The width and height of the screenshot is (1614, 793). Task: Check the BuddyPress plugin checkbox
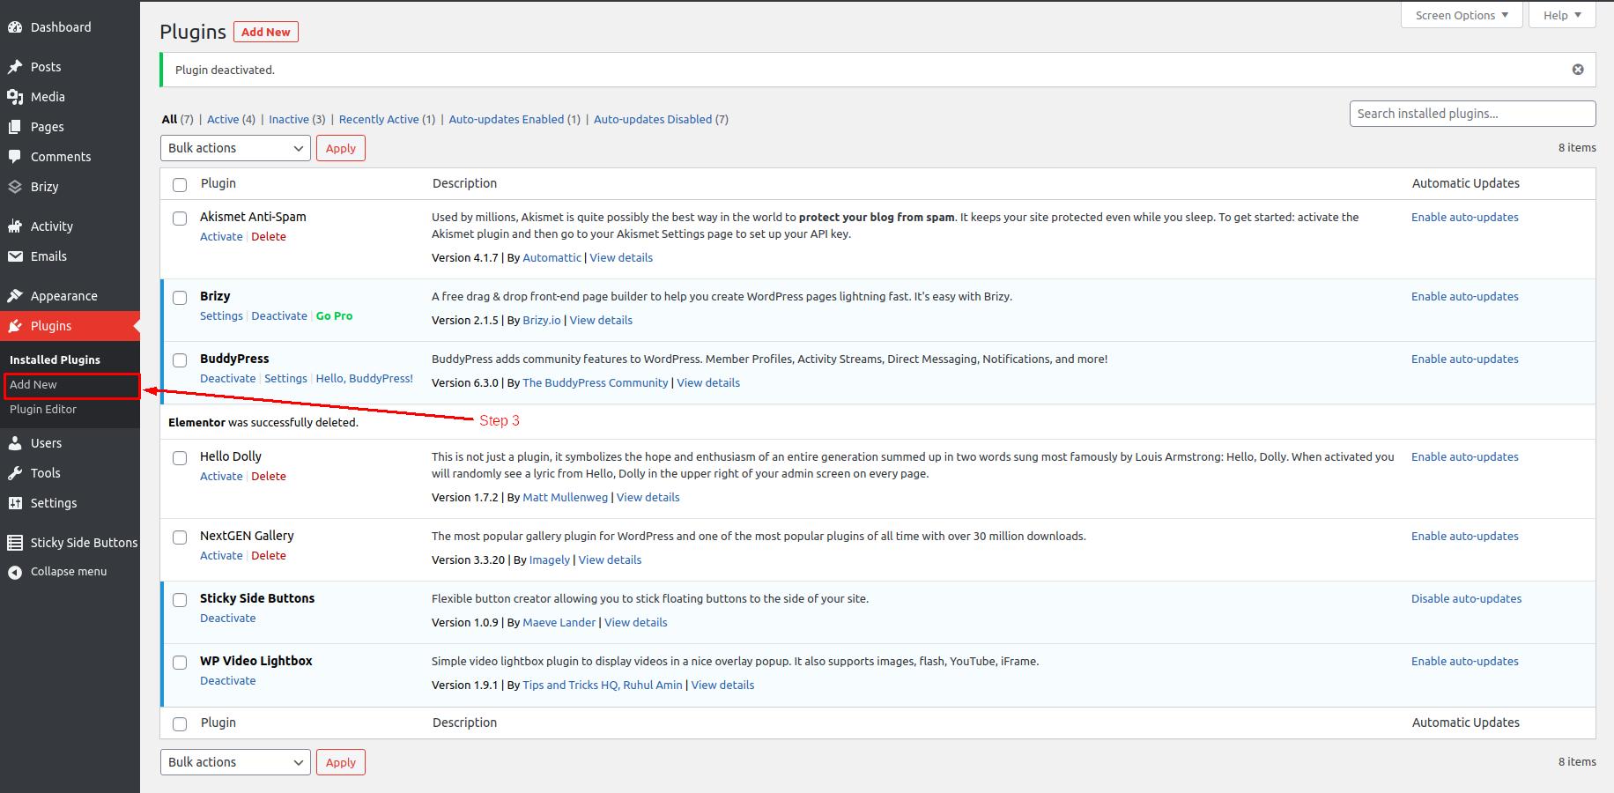180,359
